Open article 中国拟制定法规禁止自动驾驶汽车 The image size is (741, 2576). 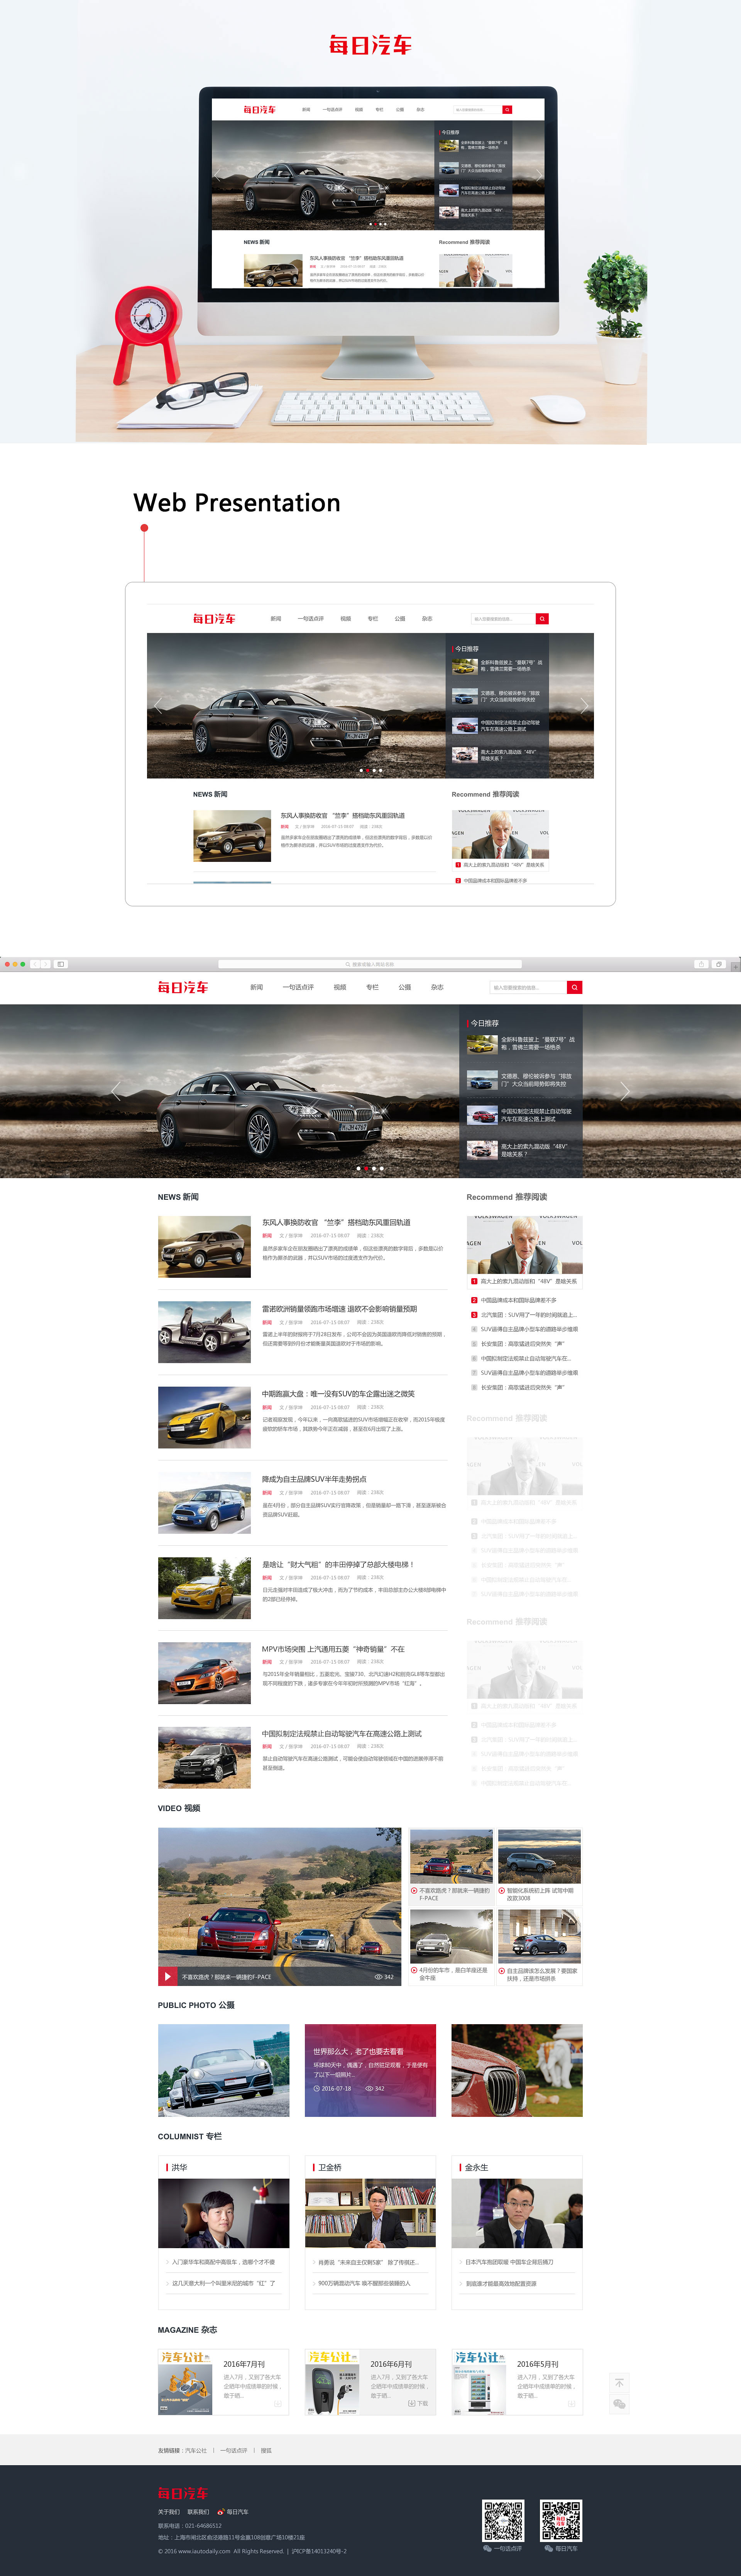pyautogui.click(x=342, y=1734)
